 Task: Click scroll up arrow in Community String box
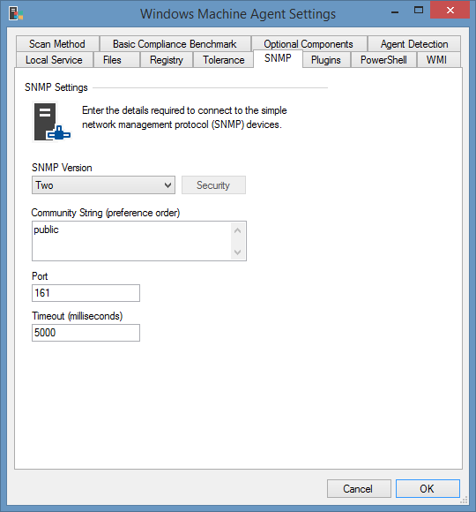coord(238,230)
